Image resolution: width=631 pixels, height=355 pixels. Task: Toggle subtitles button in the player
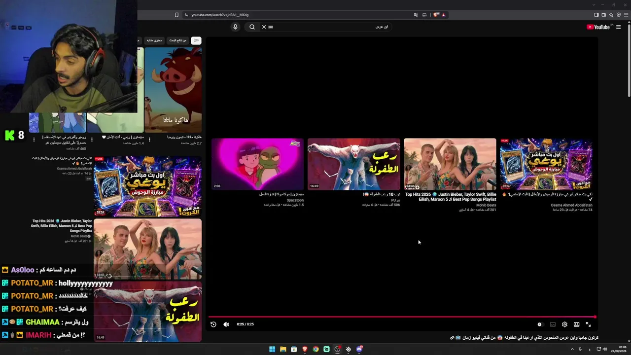tap(553, 324)
